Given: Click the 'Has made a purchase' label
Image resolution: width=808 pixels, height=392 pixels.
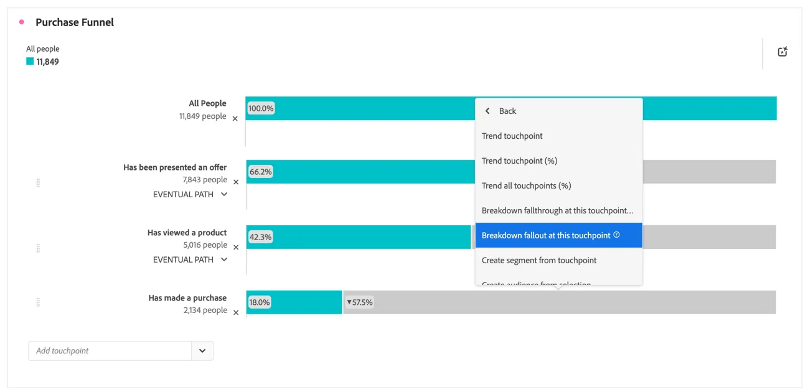Looking at the screenshot, I should (187, 298).
